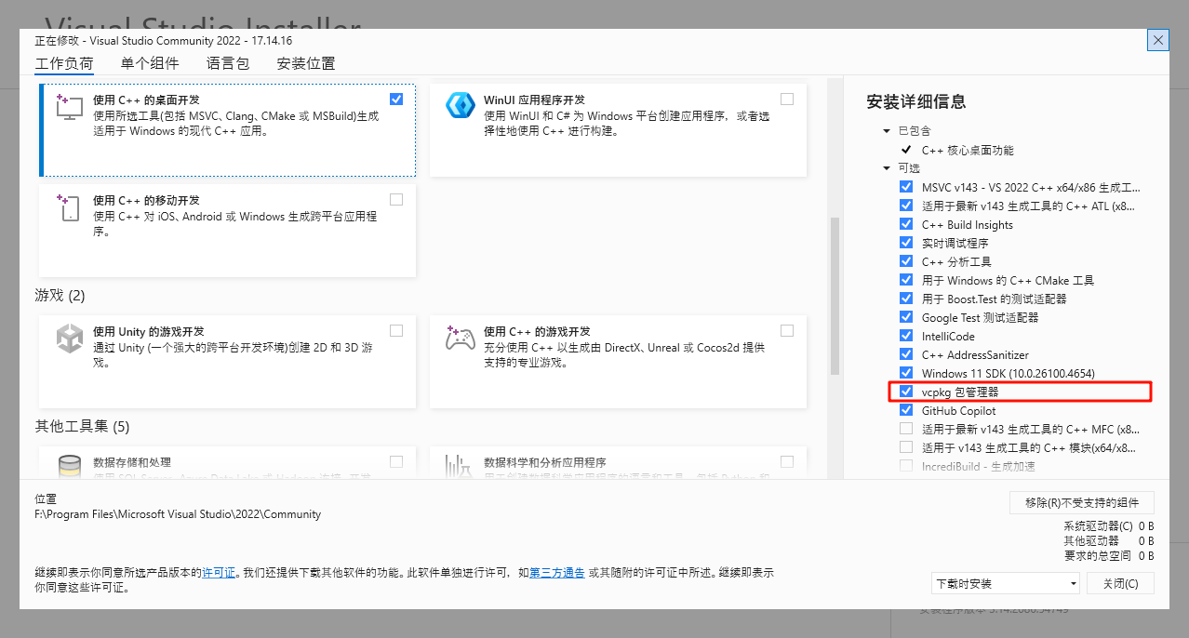Click the data storage and processing database icon
The height and width of the screenshot is (638, 1189).
(x=70, y=467)
